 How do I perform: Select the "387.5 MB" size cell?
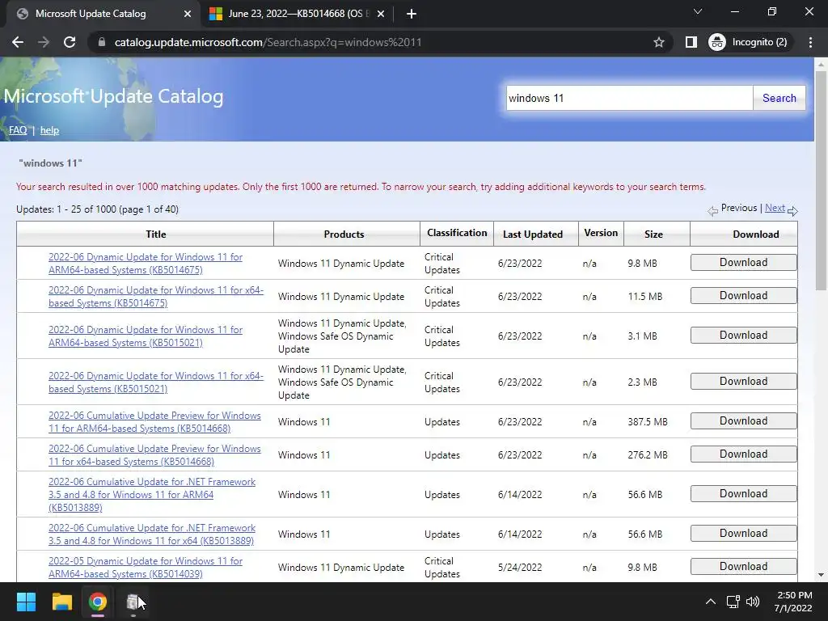click(648, 422)
